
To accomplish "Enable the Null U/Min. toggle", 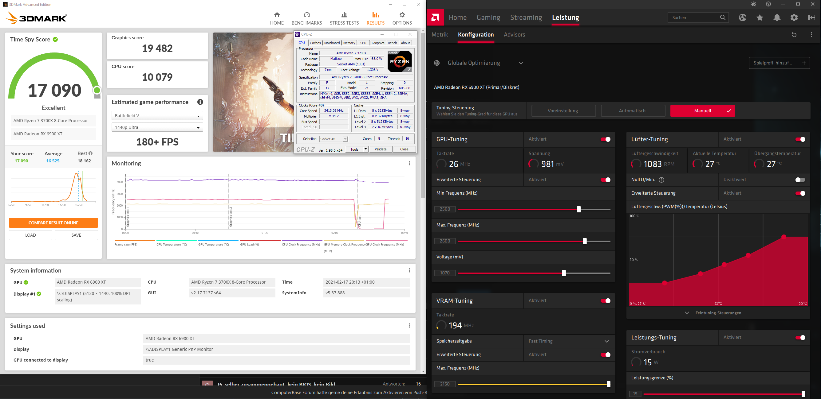I will [x=800, y=180].
